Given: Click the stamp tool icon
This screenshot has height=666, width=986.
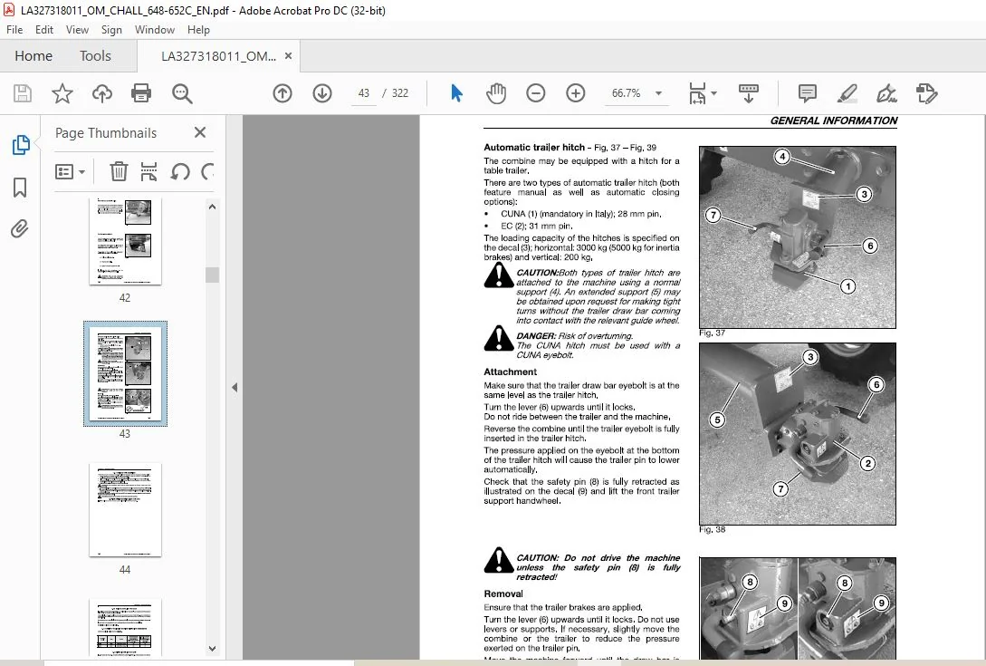Looking at the screenshot, I should pos(926,93).
